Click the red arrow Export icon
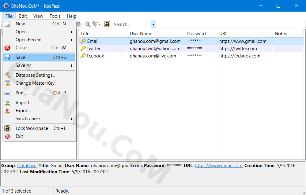 point(7,111)
